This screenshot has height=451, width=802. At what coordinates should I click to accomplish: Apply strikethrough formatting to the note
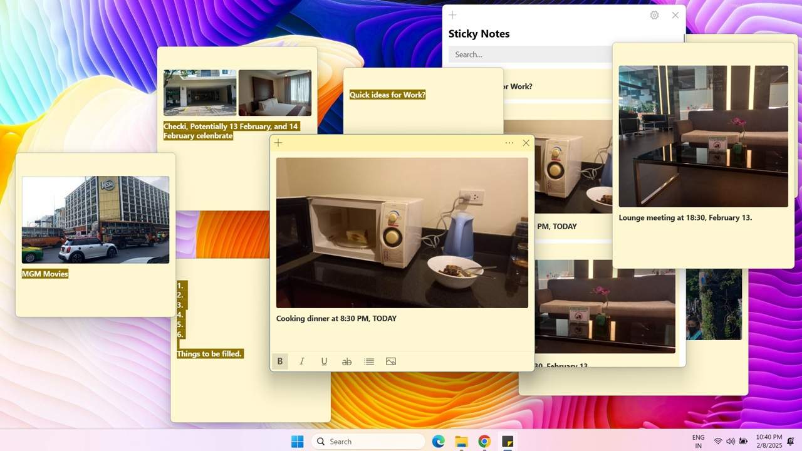pyautogui.click(x=346, y=361)
